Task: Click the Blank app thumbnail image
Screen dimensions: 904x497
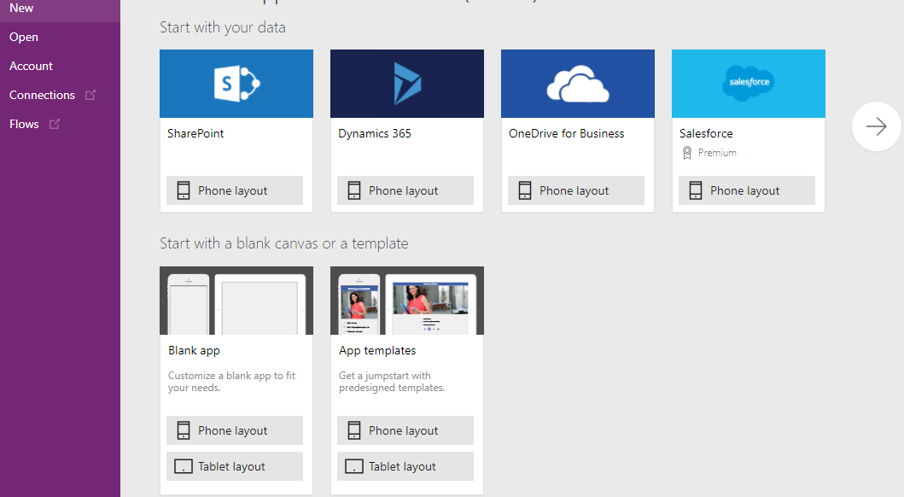Action: click(236, 300)
